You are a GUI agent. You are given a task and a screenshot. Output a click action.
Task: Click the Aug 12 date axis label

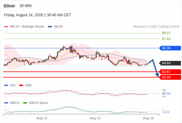(42, 118)
